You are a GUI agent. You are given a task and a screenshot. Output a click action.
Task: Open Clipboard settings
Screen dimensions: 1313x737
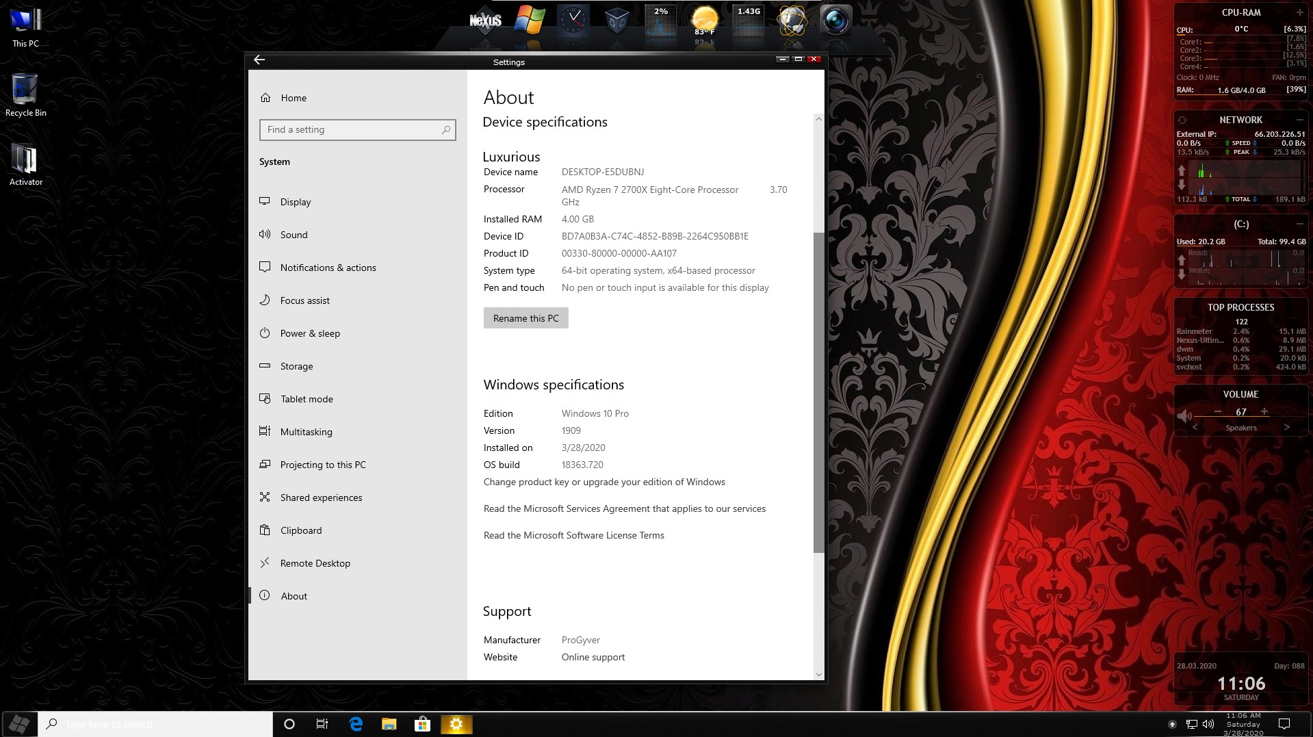358,530
